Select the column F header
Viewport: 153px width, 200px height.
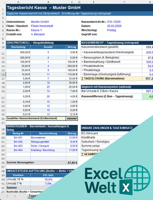124,2
